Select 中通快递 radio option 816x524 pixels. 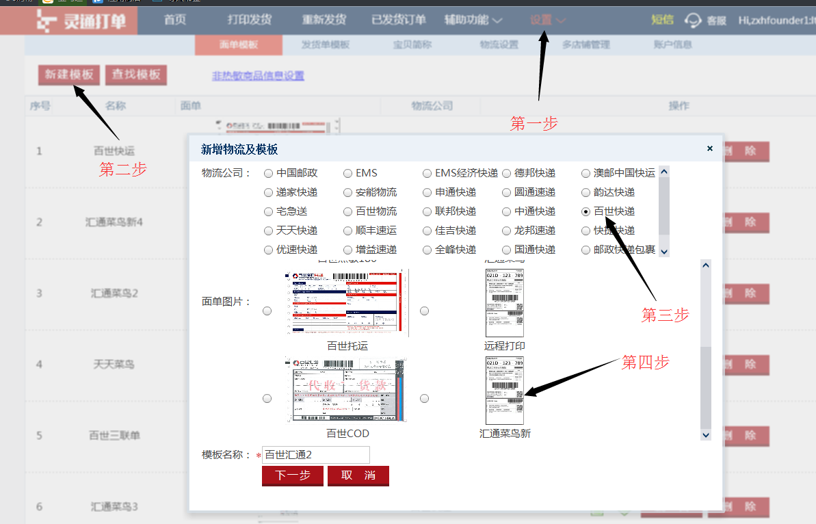coord(506,212)
